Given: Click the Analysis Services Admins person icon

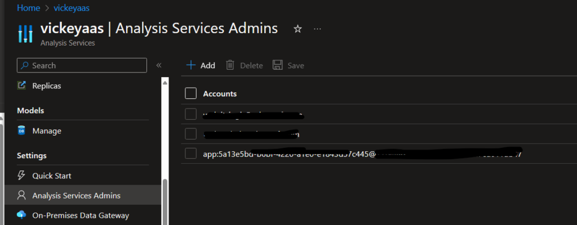Looking at the screenshot, I should click(22, 195).
